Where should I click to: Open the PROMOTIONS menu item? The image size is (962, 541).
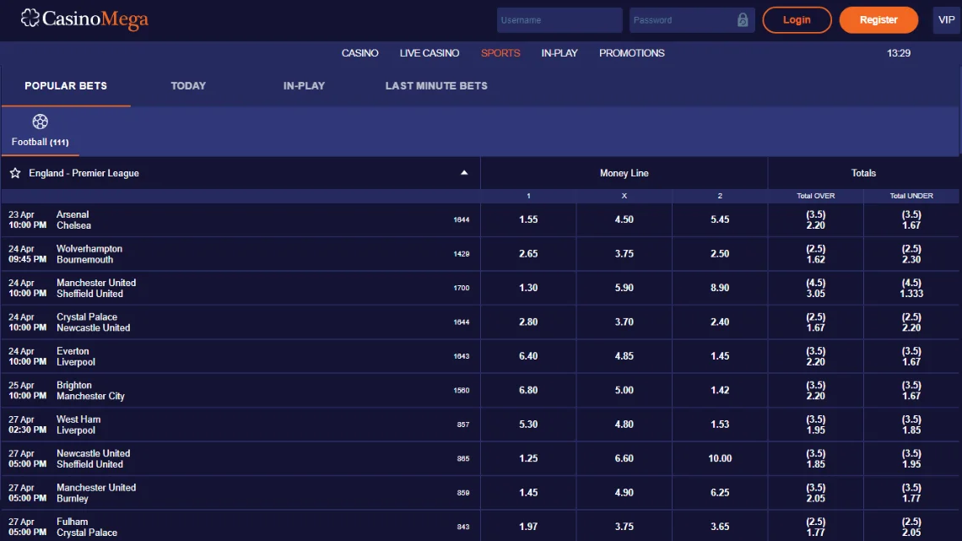[x=632, y=53]
